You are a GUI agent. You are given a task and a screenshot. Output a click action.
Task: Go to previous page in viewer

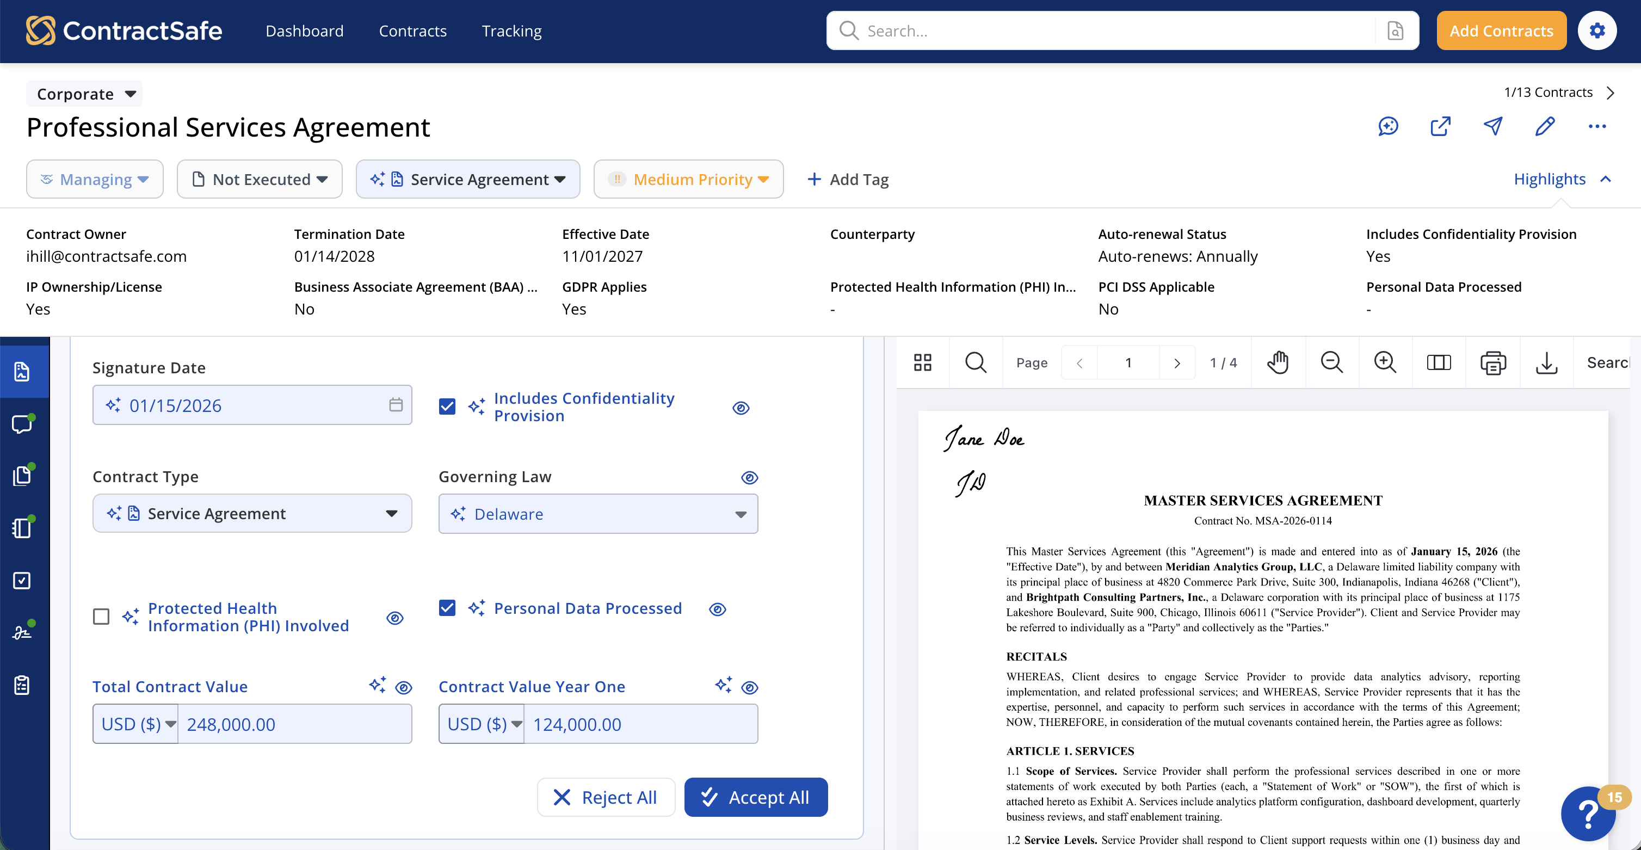1079,362
